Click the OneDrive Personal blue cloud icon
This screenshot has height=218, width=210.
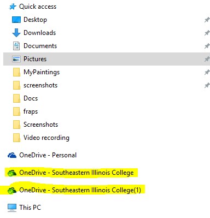tap(12, 155)
